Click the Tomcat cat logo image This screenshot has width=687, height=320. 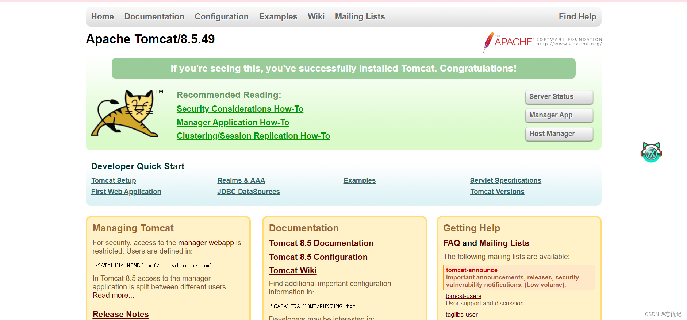tap(127, 113)
